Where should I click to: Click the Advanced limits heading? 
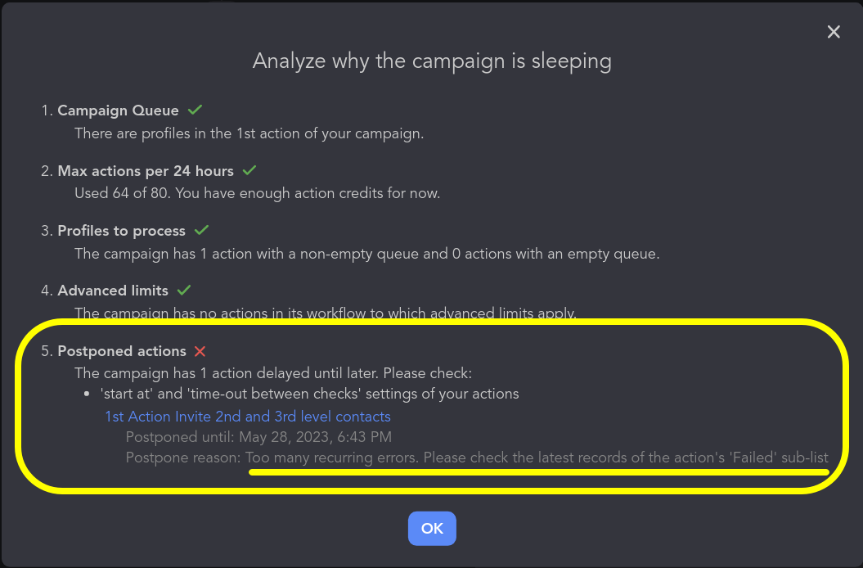point(113,291)
